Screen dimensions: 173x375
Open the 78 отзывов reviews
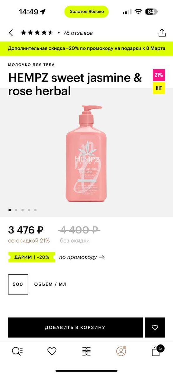(x=78, y=33)
